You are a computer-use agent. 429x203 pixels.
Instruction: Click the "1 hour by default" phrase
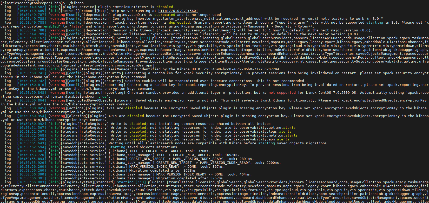287,30
